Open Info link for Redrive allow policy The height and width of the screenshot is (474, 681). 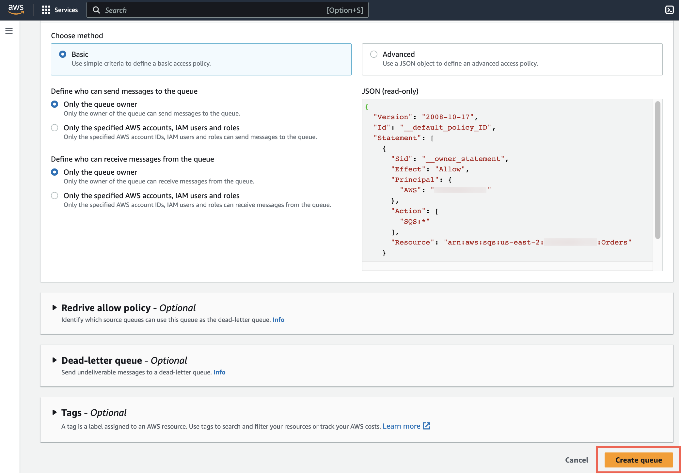[x=278, y=320]
